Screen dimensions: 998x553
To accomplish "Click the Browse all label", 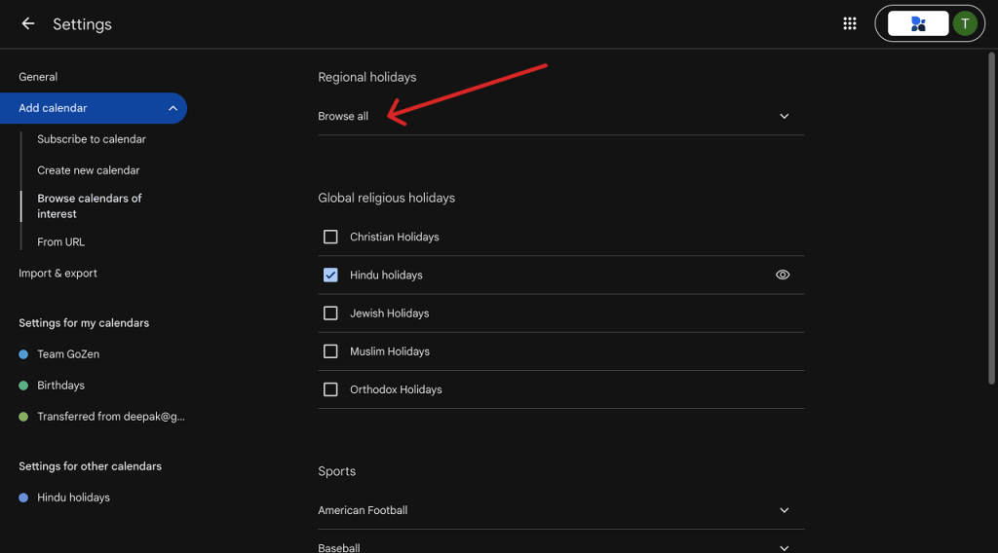I will pyautogui.click(x=343, y=116).
